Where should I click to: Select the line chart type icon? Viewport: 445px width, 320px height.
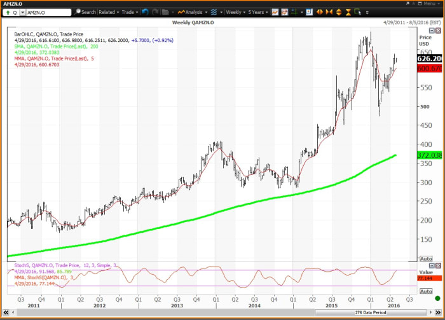[x=275, y=12]
